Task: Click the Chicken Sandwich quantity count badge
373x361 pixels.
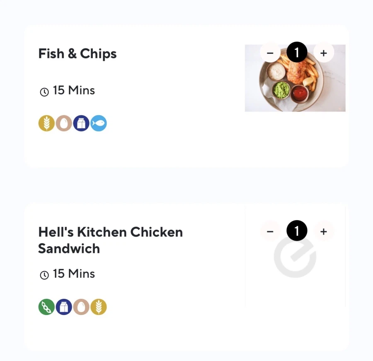Action: pos(297,231)
